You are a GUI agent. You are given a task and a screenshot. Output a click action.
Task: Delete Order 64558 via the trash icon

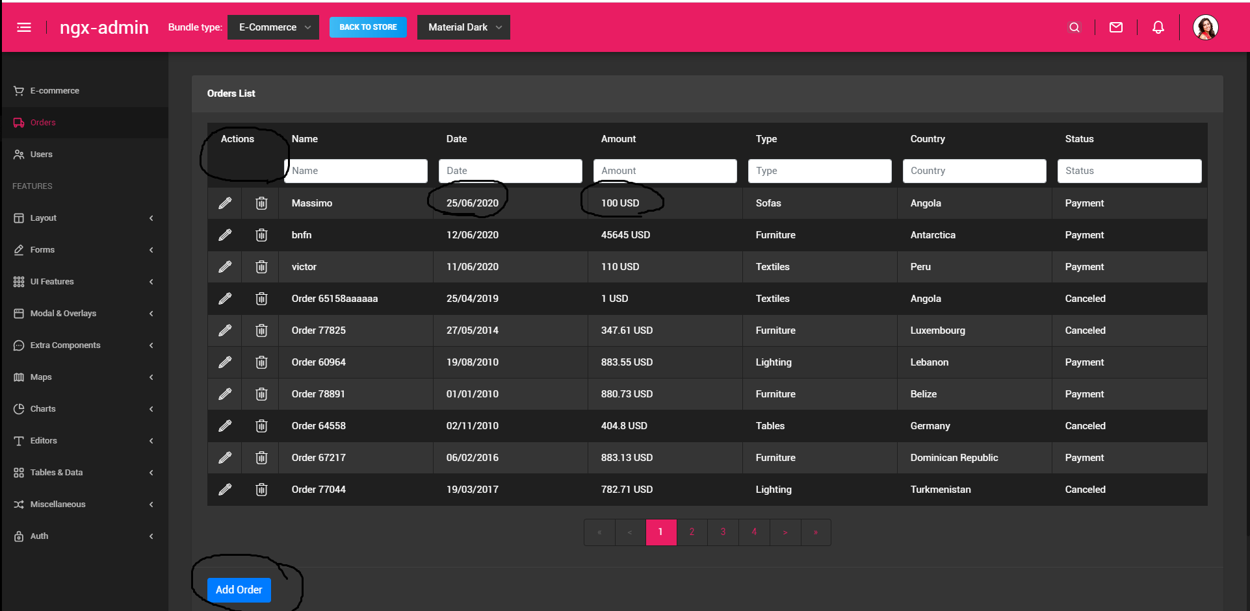tap(261, 425)
